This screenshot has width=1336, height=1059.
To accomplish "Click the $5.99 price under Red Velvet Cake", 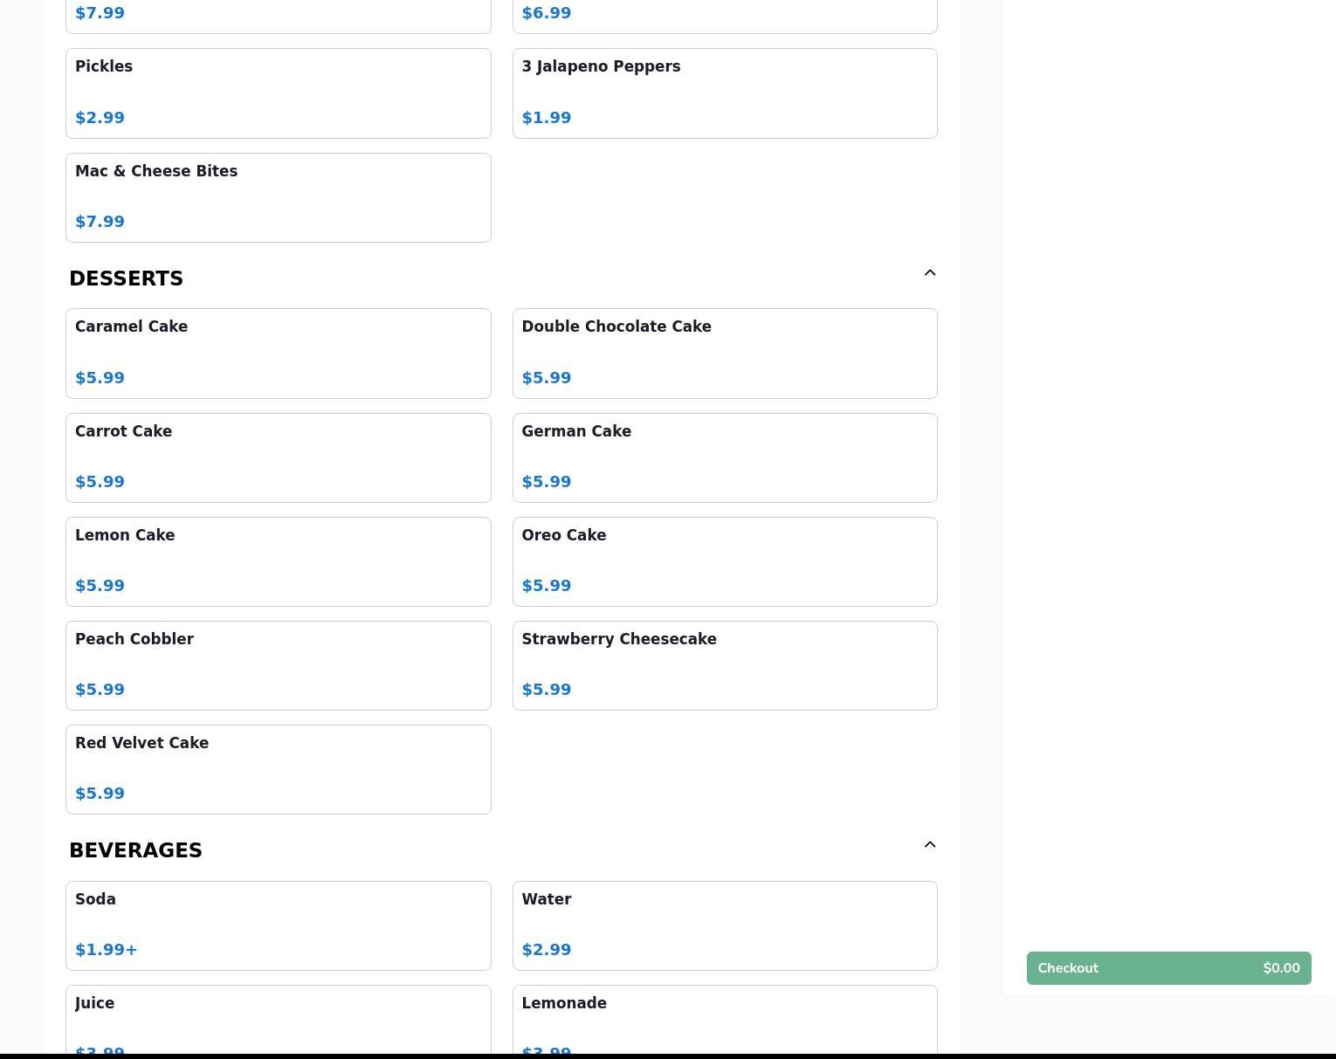I will click(100, 794).
